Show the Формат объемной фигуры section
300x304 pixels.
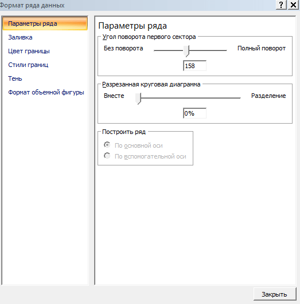coord(46,92)
